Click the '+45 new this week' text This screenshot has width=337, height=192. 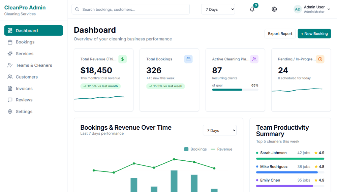[160, 78]
